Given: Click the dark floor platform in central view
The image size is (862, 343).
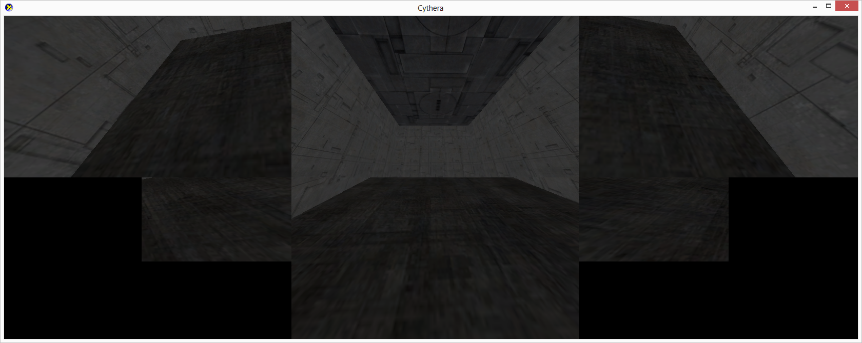Looking at the screenshot, I should click(435, 256).
